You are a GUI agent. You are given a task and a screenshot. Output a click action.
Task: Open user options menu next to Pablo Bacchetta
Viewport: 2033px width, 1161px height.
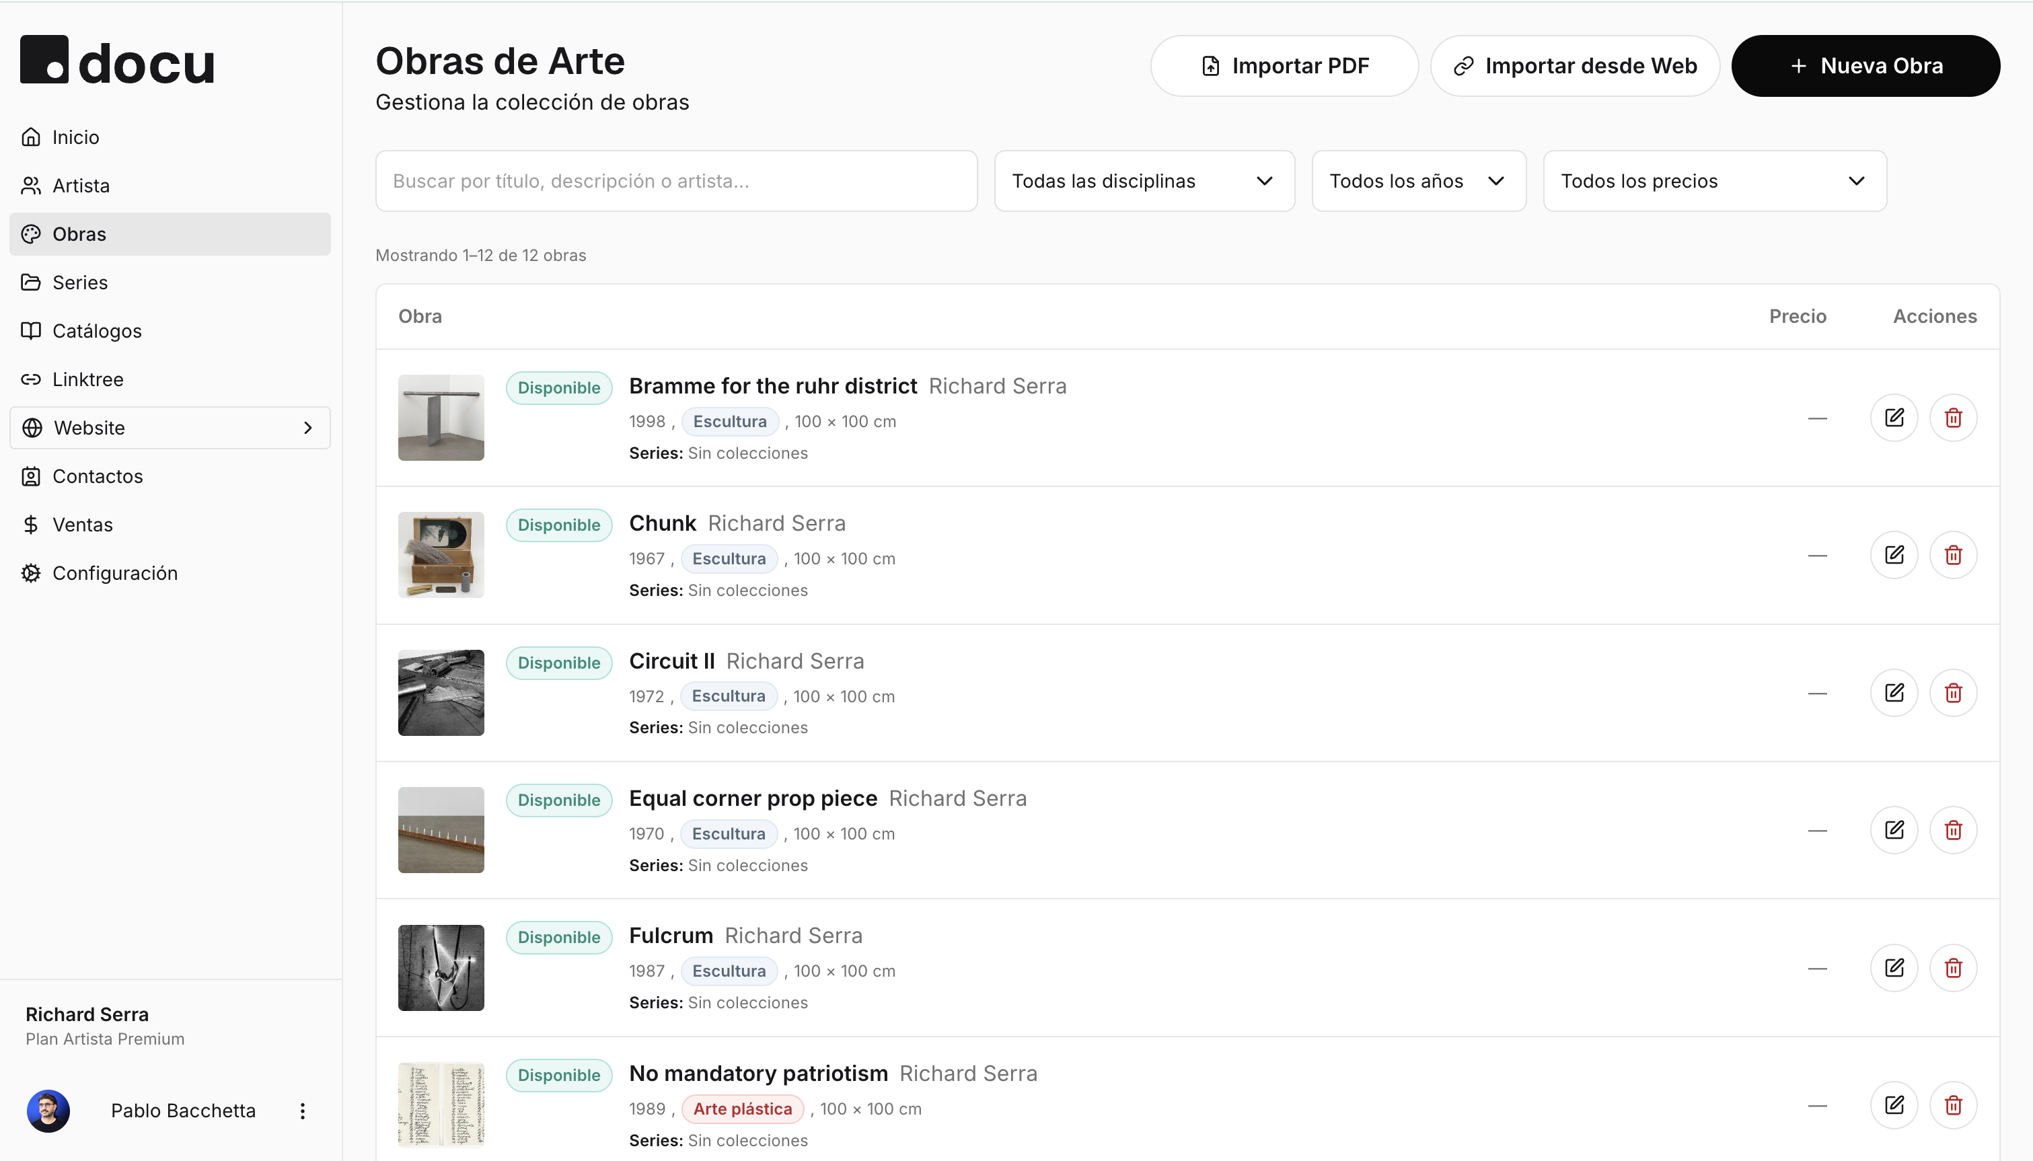click(302, 1111)
